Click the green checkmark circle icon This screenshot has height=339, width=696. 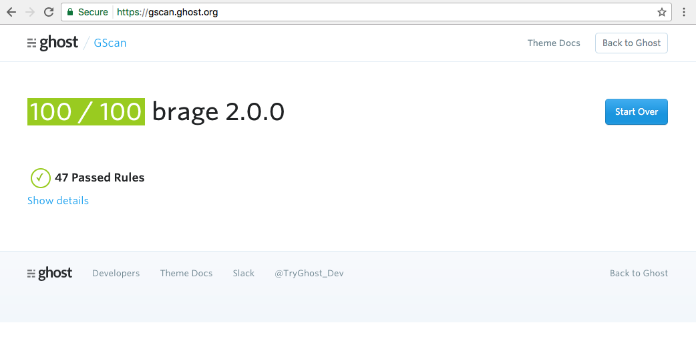point(40,178)
